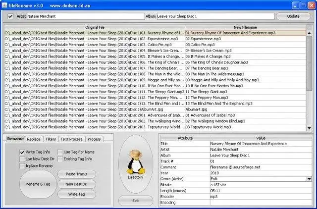The width and height of the screenshot is (317, 209).
Task: Open the Process tab
Action: pos(94,139)
